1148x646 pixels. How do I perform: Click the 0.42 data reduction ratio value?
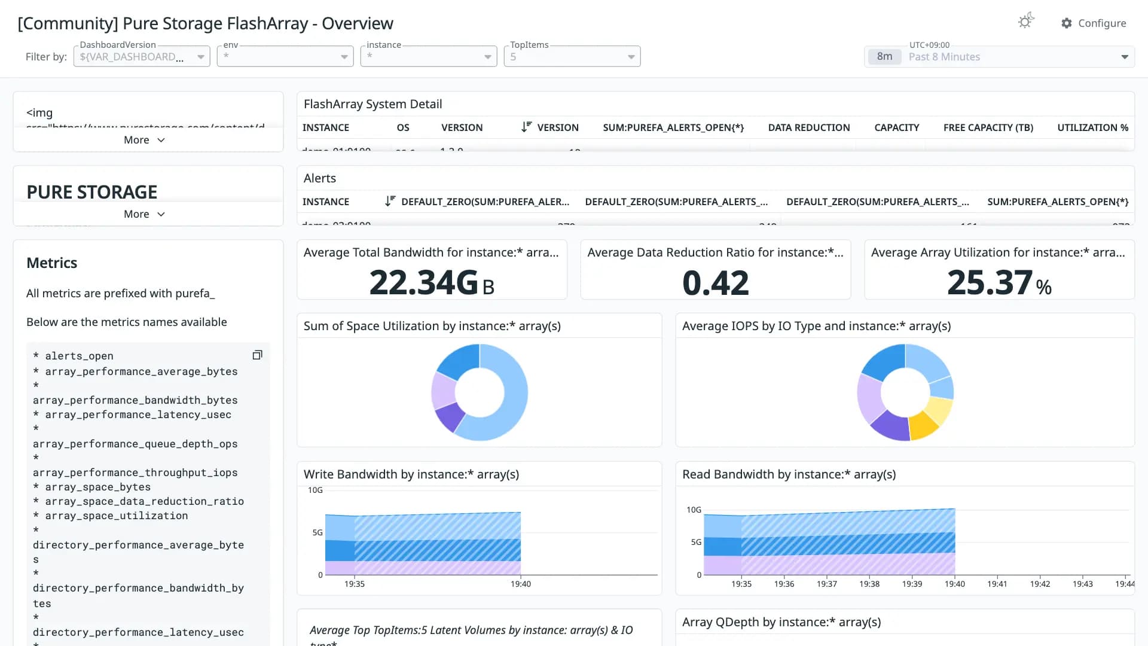click(x=715, y=282)
